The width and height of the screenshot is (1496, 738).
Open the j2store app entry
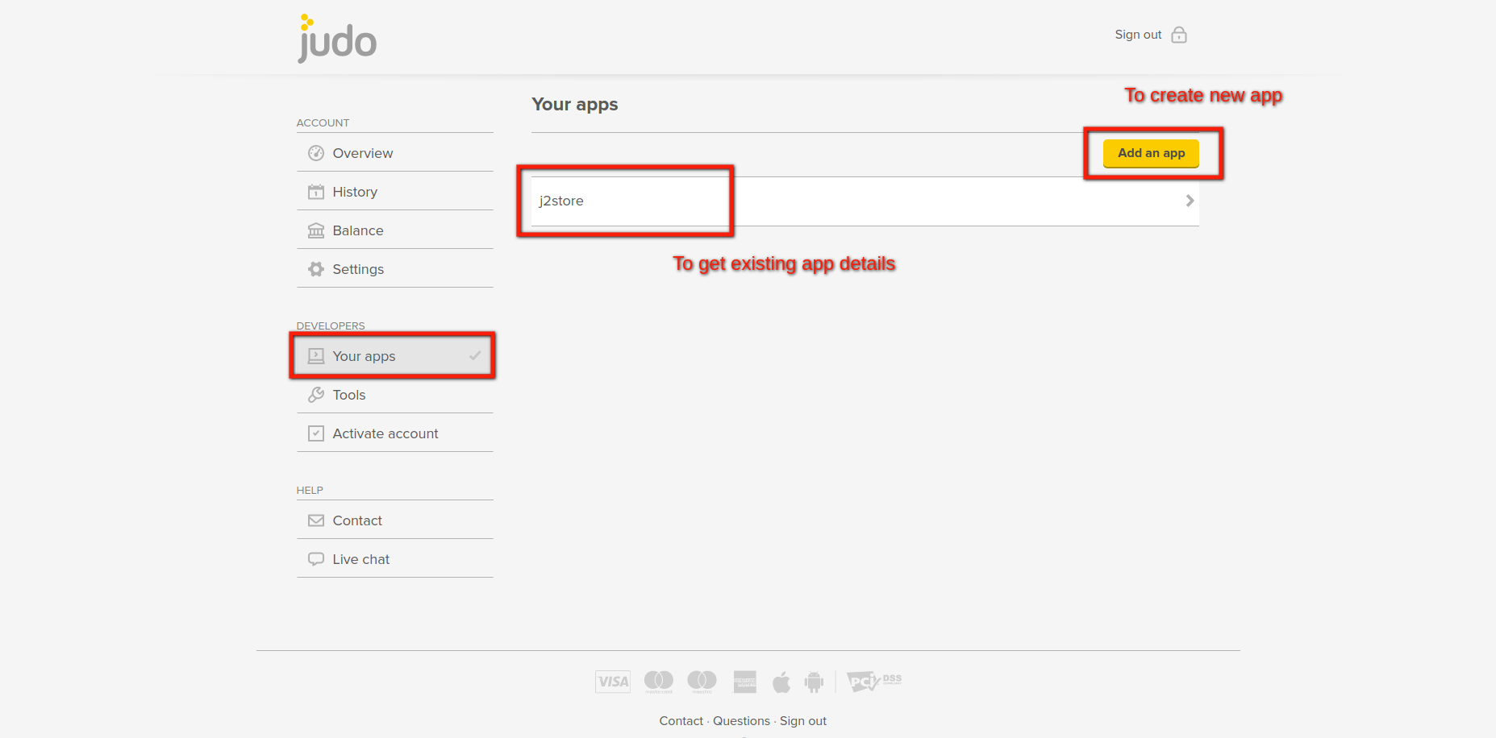click(865, 201)
